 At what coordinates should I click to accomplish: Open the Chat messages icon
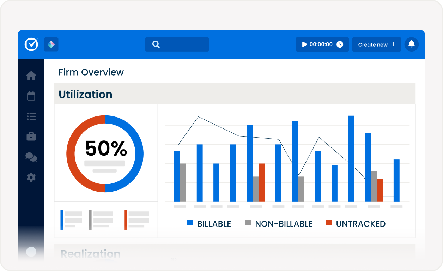click(31, 157)
